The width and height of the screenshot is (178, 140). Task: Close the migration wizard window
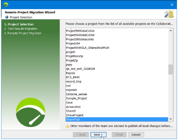pos(172,5)
